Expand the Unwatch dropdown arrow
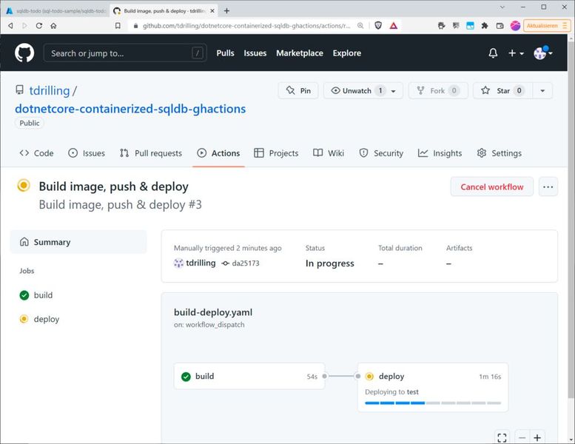Image resolution: width=575 pixels, height=444 pixels. [394, 91]
